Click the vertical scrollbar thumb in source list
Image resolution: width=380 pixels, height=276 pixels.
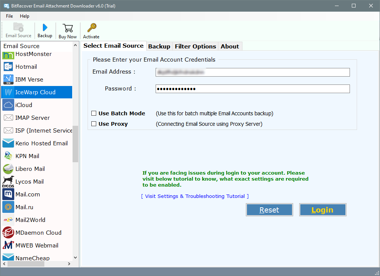76,144
